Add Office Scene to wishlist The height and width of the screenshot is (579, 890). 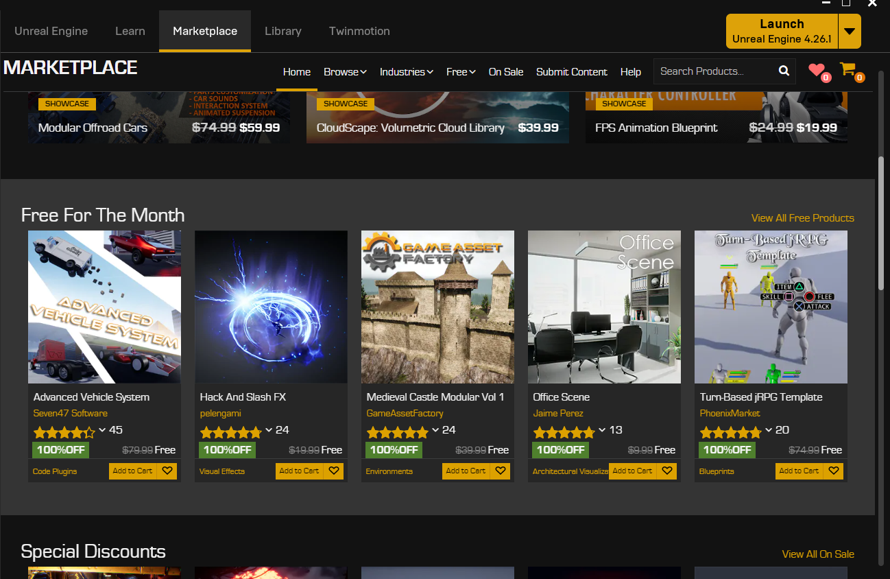[667, 471]
